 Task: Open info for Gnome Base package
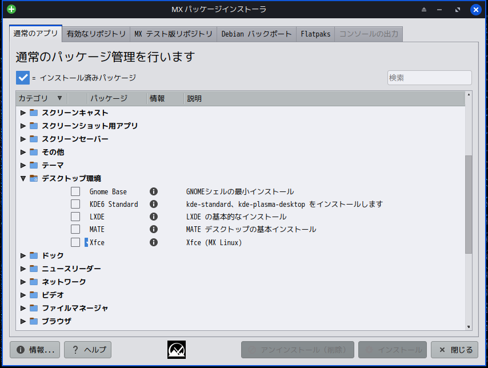(x=154, y=191)
